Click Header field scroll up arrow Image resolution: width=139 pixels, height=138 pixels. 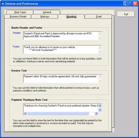(x=100, y=34)
